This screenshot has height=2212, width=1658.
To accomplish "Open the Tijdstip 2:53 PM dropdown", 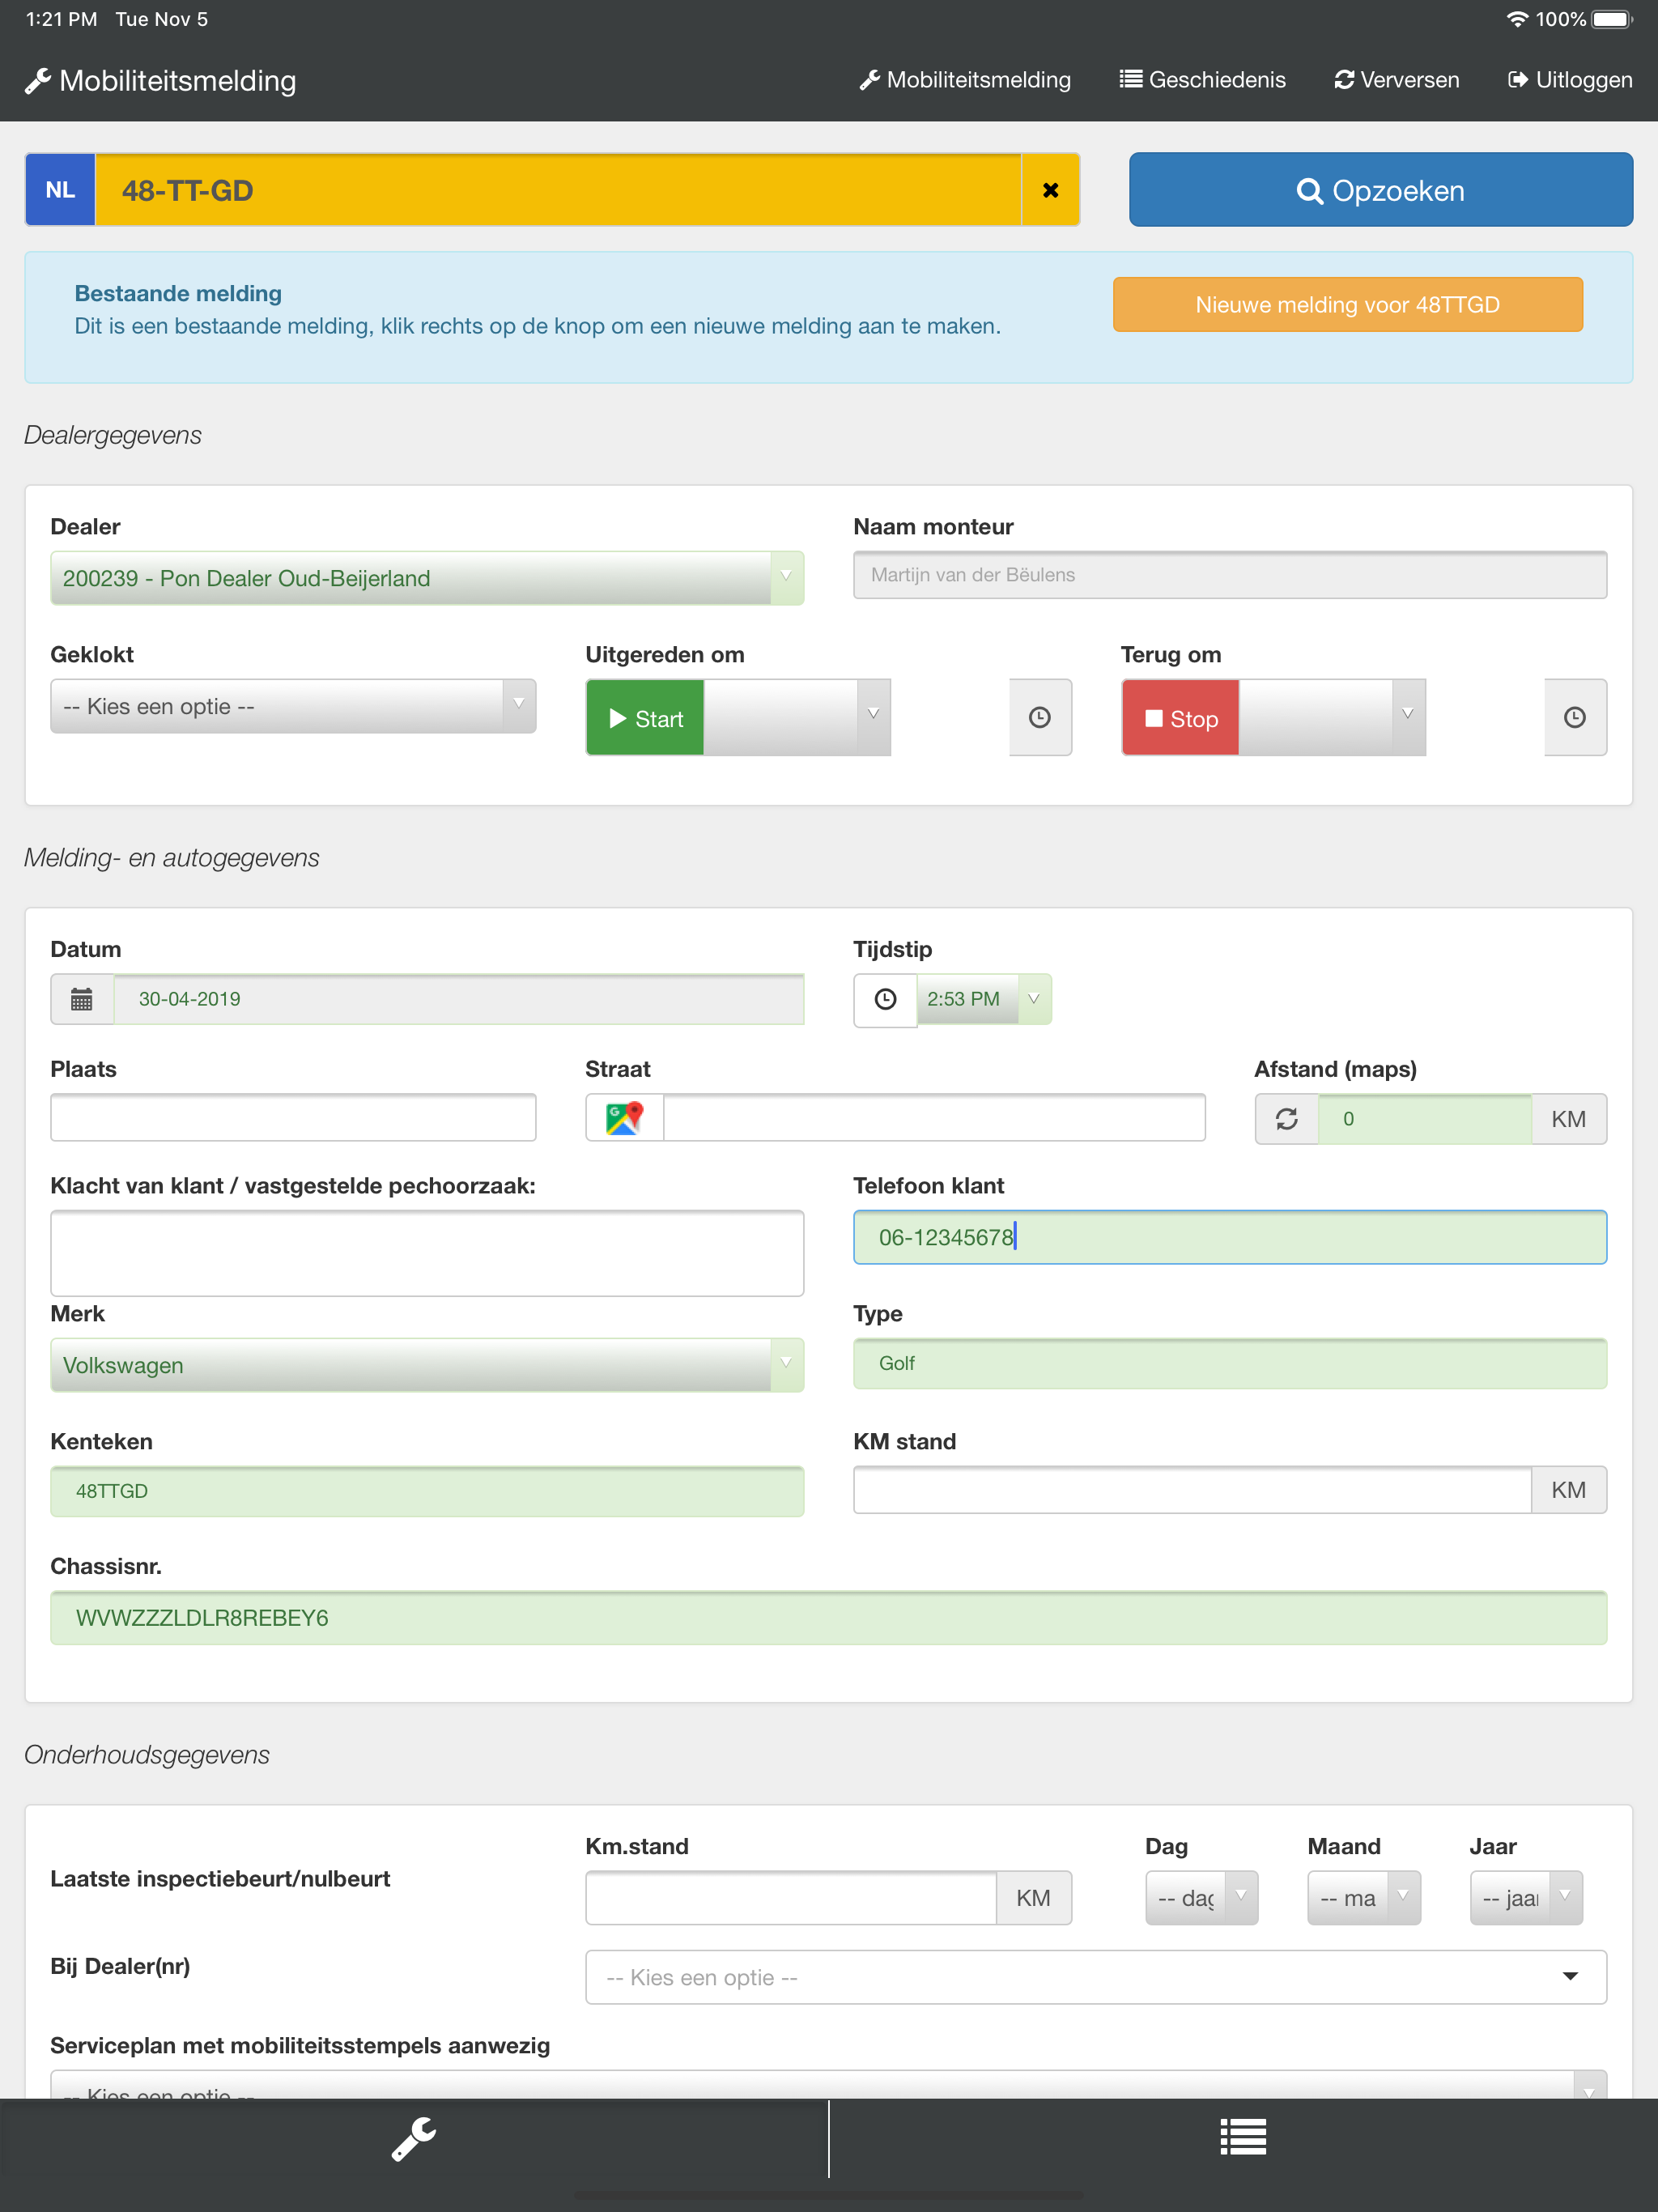I will pos(984,999).
